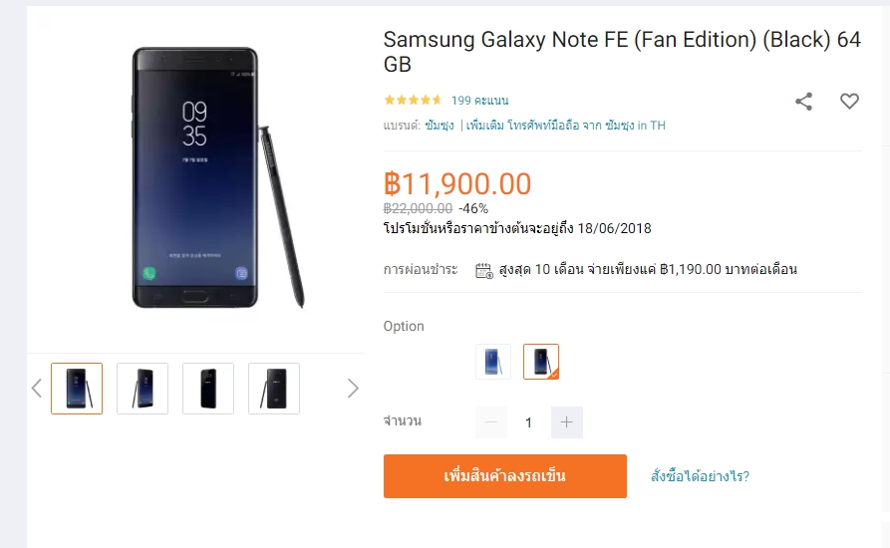Add product to wishlist with heart icon
The height and width of the screenshot is (548, 890).
click(x=849, y=101)
